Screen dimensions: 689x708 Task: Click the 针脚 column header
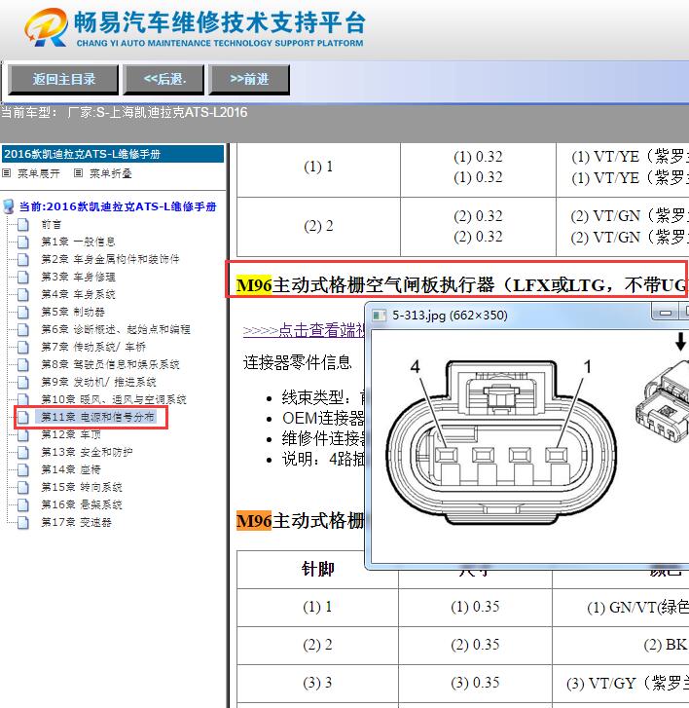tap(317, 569)
